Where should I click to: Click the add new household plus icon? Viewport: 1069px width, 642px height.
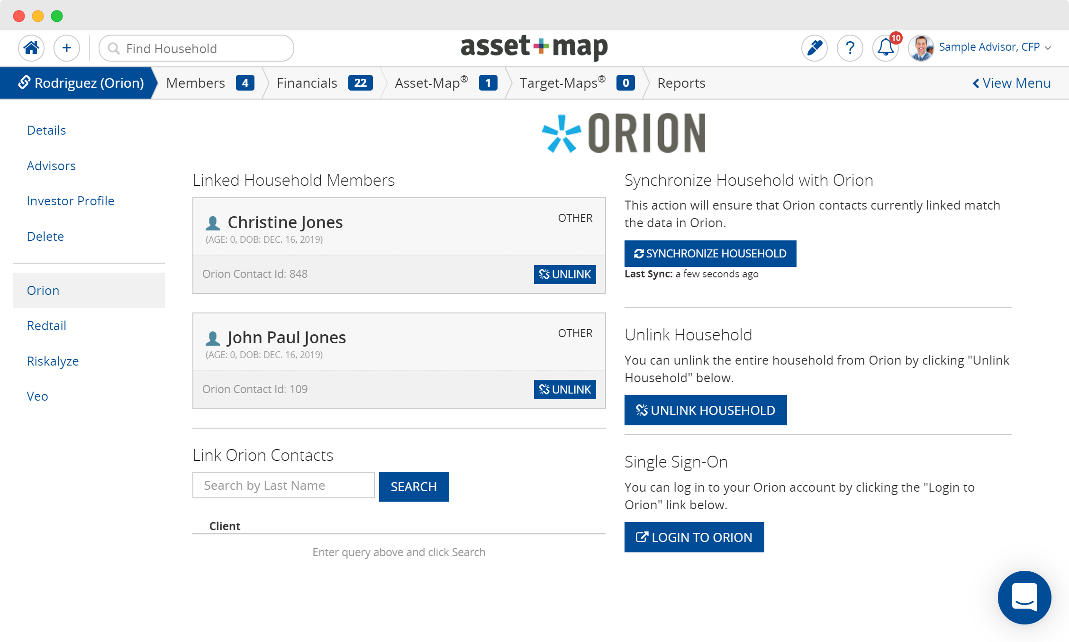(66, 48)
